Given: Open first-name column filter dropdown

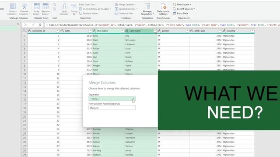Looking at the screenshot, I should [x=122, y=31].
